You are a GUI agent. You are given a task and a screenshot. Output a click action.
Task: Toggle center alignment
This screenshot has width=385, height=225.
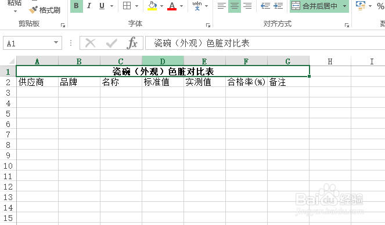point(235,6)
